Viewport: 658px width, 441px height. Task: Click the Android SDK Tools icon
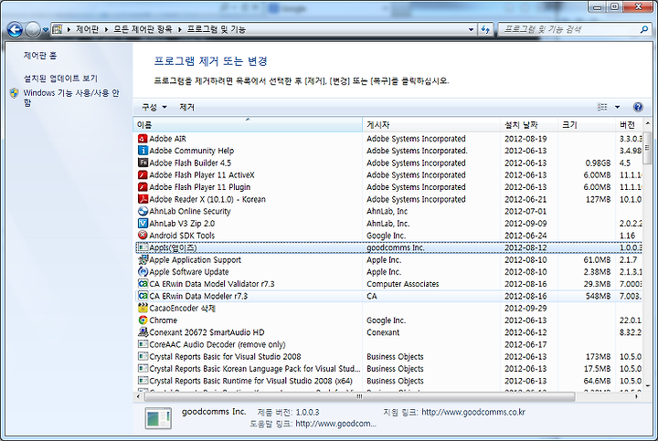(143, 236)
